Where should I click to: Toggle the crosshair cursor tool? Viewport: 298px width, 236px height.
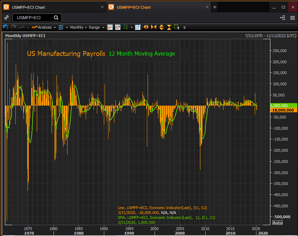(126, 27)
